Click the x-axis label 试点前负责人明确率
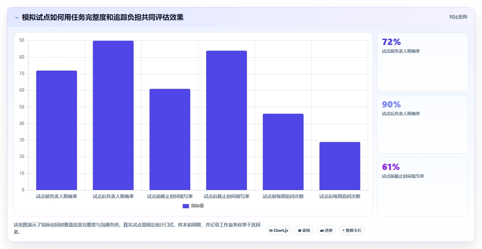Image resolution: width=482 pixels, height=249 pixels. tap(57, 197)
